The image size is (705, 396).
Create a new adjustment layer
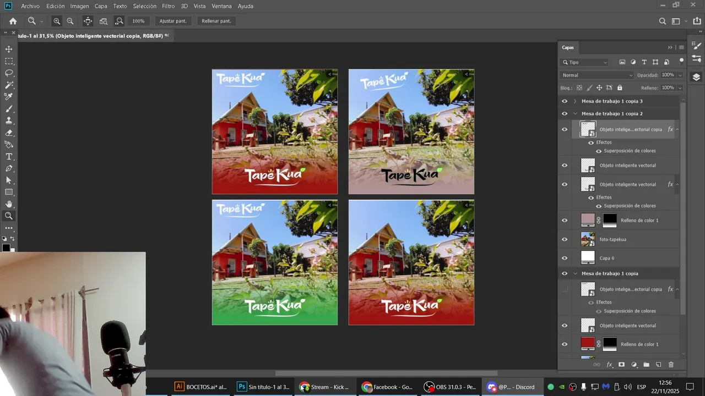pyautogui.click(x=634, y=365)
